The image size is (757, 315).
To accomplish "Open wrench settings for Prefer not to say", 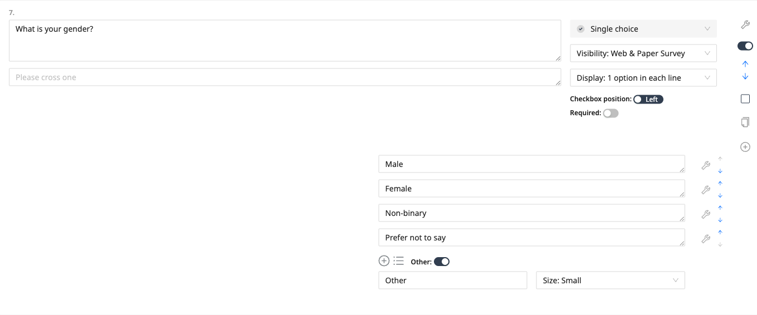I will 705,239.
